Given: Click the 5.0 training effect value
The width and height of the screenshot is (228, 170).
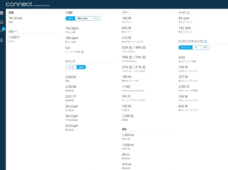Looking at the screenshot, I should pos(68,48).
